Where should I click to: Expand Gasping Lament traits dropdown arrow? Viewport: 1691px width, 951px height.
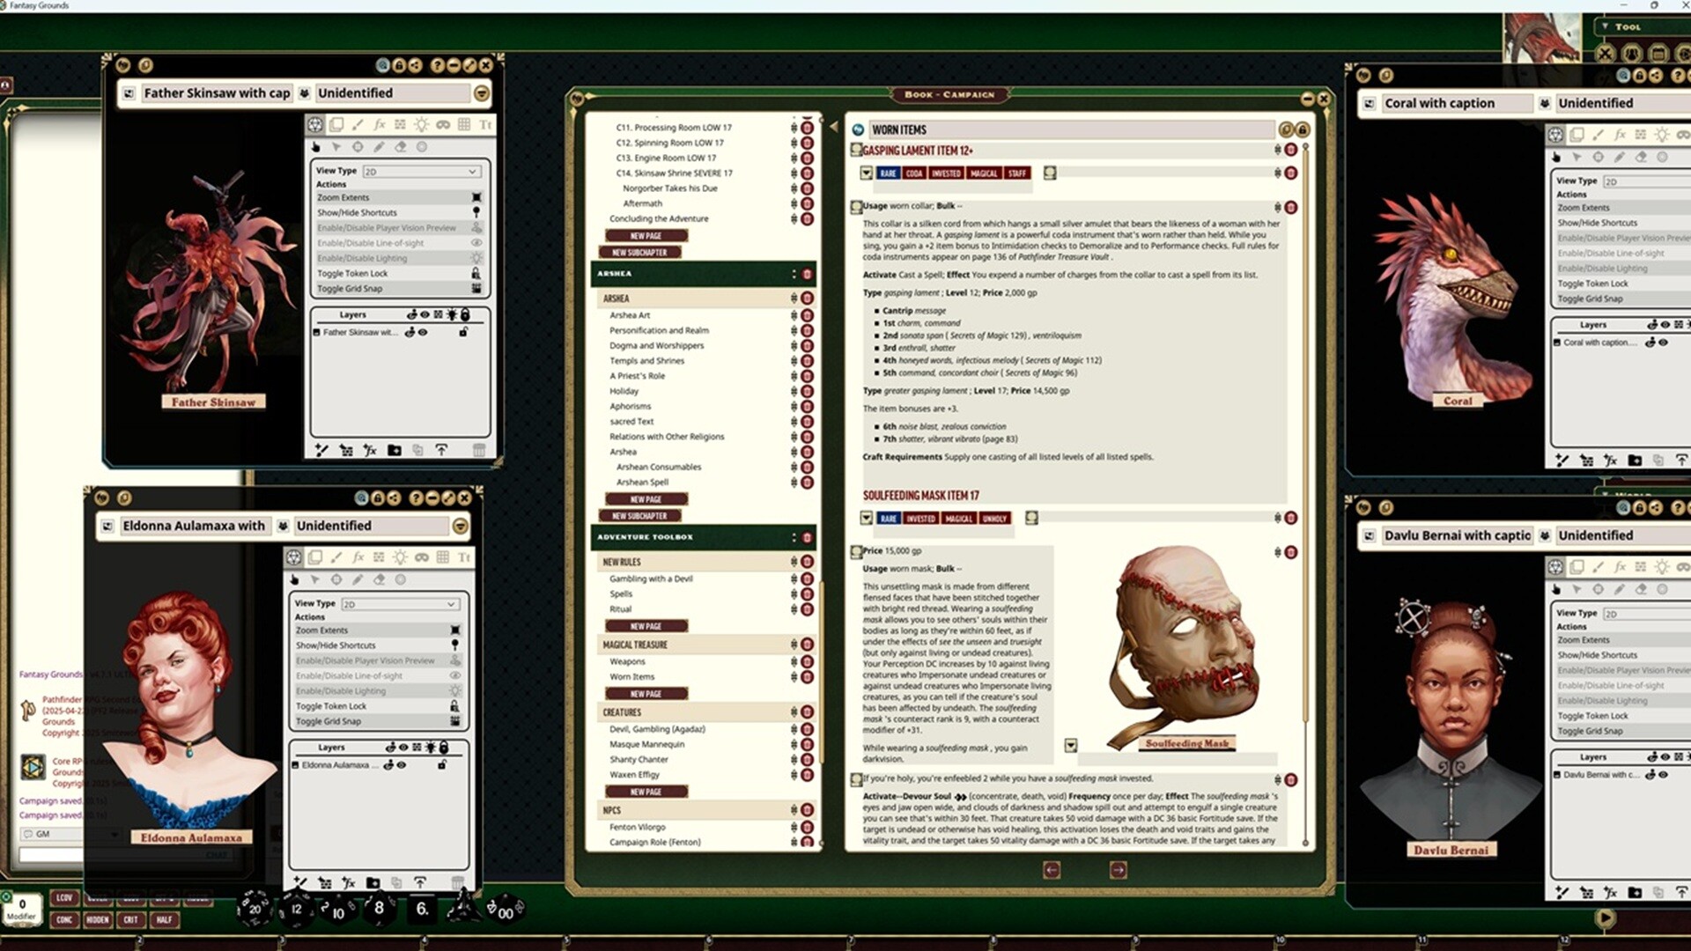click(x=867, y=173)
